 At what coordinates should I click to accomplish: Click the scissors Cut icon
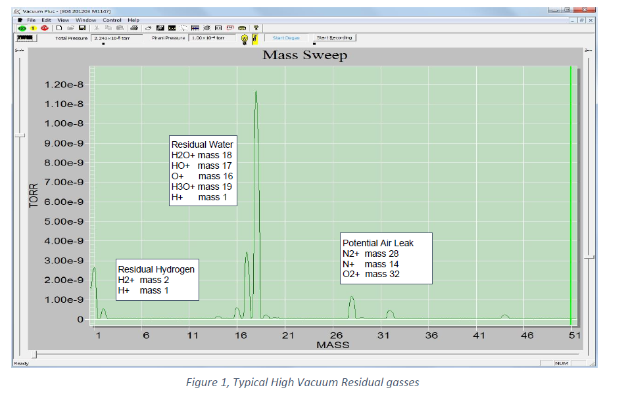pos(97,28)
